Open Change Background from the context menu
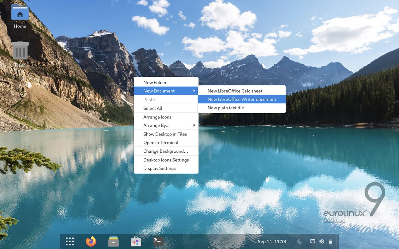This screenshot has width=399, height=249. [166, 151]
